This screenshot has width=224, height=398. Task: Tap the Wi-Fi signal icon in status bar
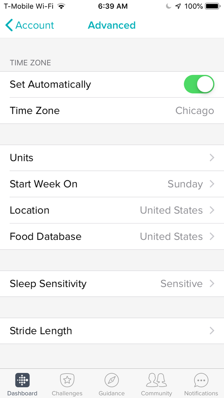click(x=61, y=6)
